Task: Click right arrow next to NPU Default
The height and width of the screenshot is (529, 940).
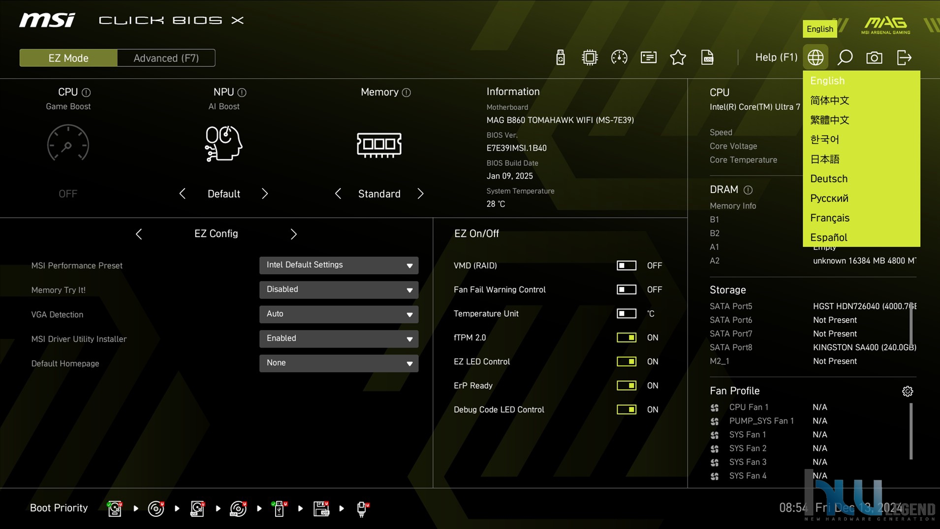Action: coord(265,194)
